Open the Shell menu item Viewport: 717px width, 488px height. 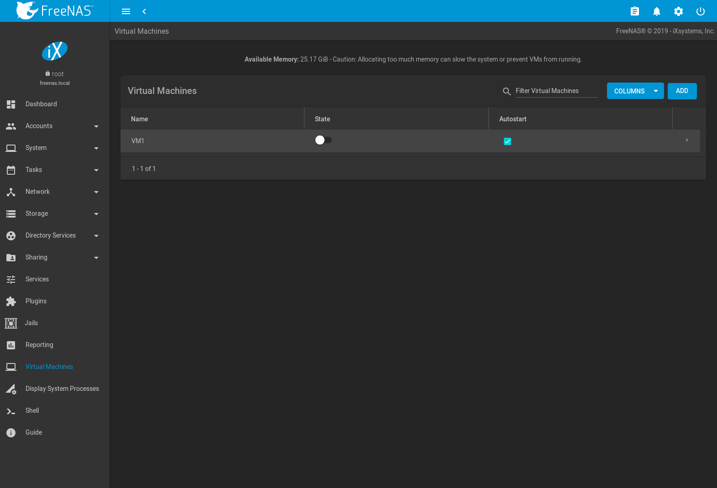32,410
